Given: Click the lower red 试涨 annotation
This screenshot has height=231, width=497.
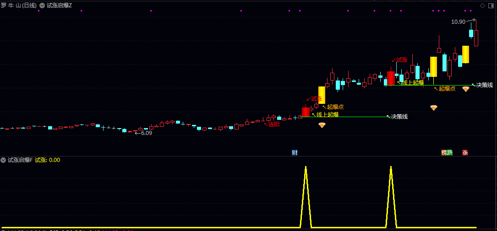Looking at the screenshot, I should (317, 99).
